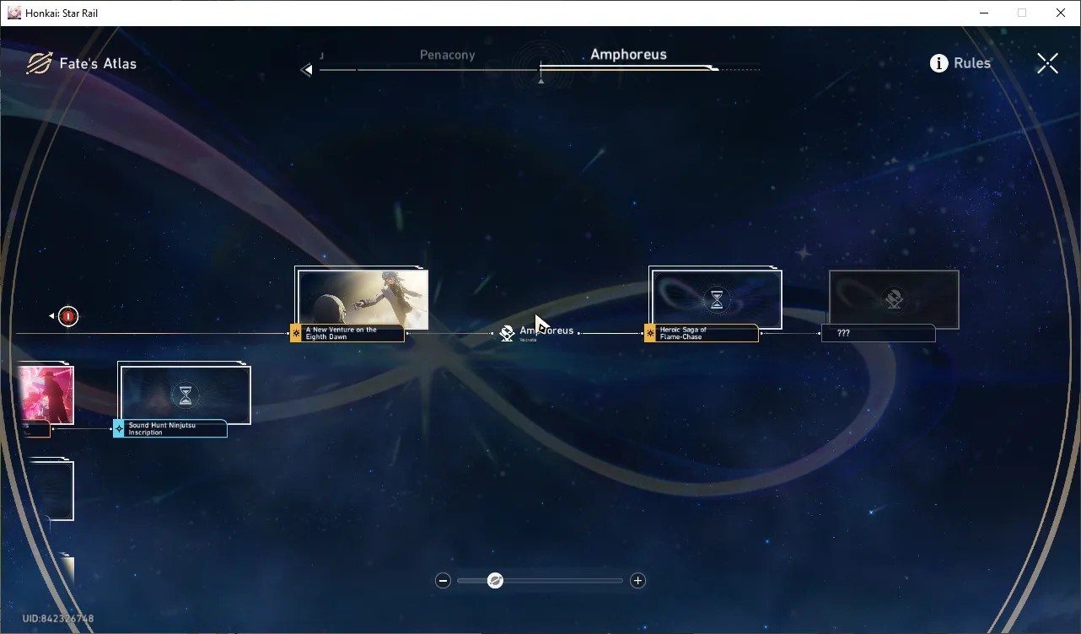Click the Honkai: Star Rail title bar icon
The width and height of the screenshot is (1081, 634).
tap(14, 13)
